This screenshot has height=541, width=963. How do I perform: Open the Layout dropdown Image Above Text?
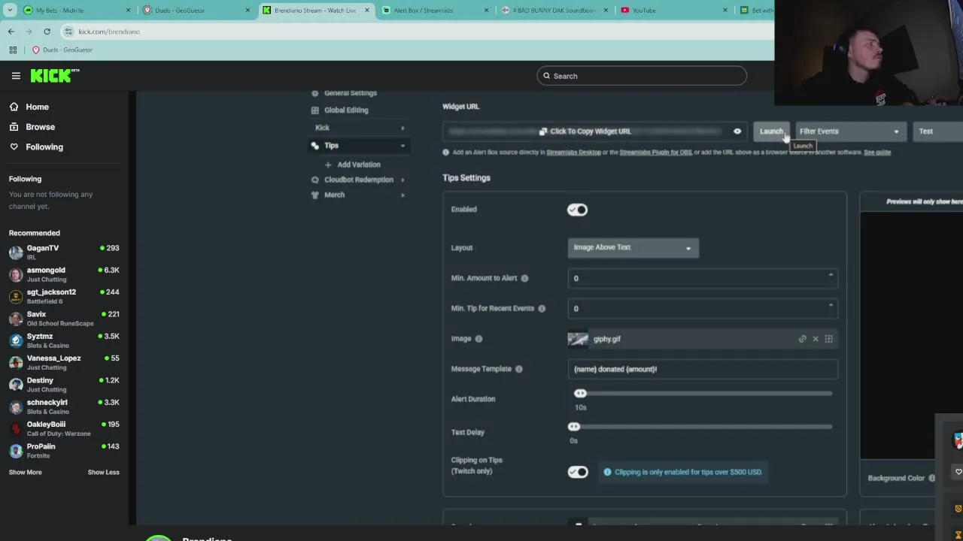(x=633, y=247)
